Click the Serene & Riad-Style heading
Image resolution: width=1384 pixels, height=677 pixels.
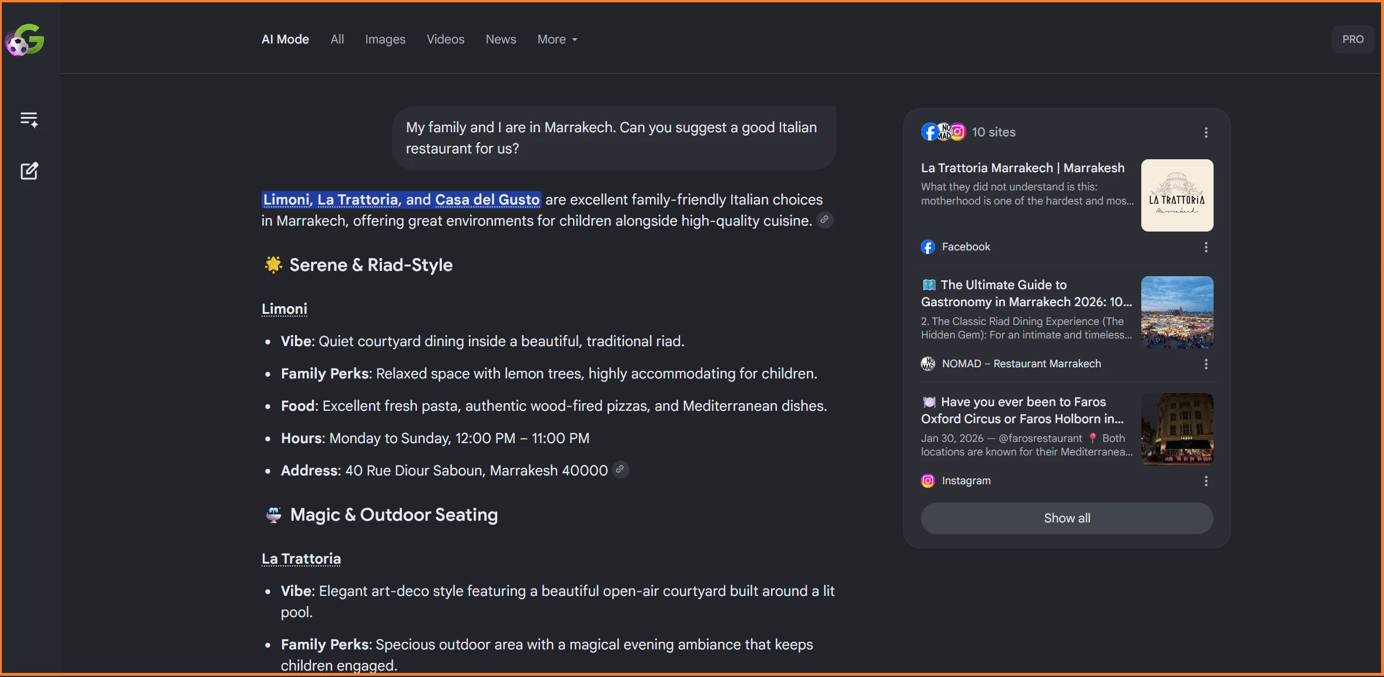click(371, 265)
